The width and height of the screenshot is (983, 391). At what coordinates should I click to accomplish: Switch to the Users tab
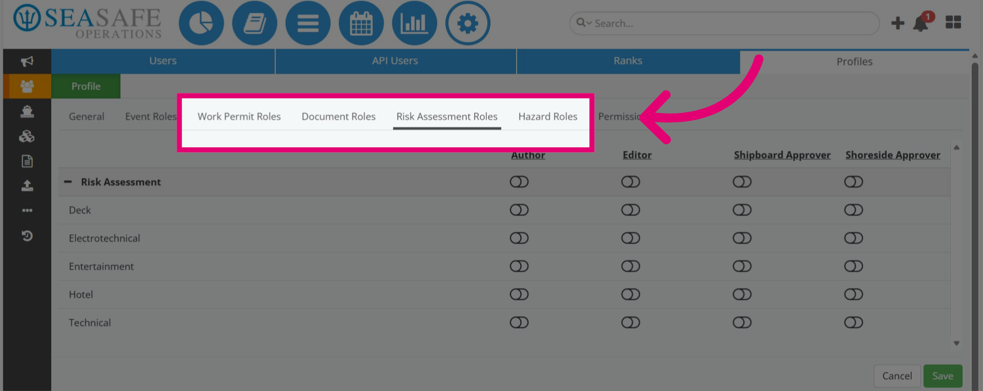(163, 61)
